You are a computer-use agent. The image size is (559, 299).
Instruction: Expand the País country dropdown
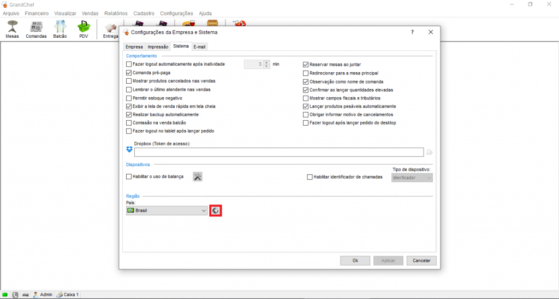(x=204, y=210)
